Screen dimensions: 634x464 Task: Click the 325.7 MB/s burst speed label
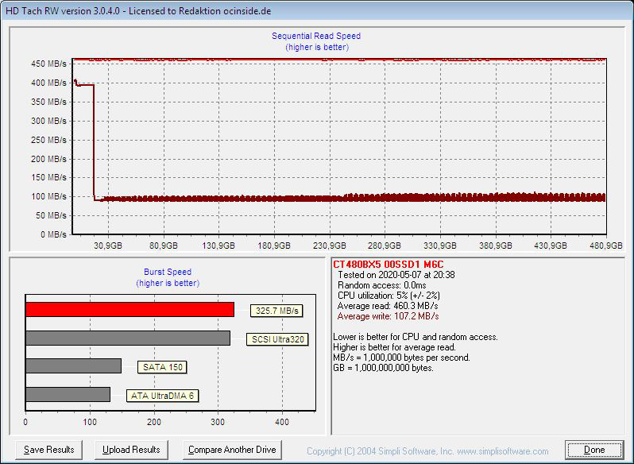coord(276,311)
